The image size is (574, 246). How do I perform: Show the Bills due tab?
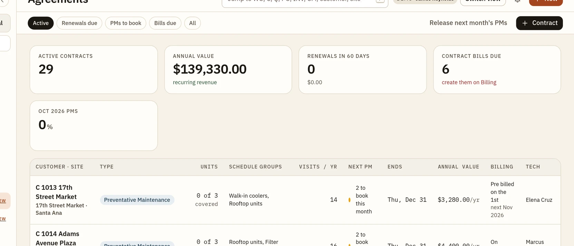(165, 23)
